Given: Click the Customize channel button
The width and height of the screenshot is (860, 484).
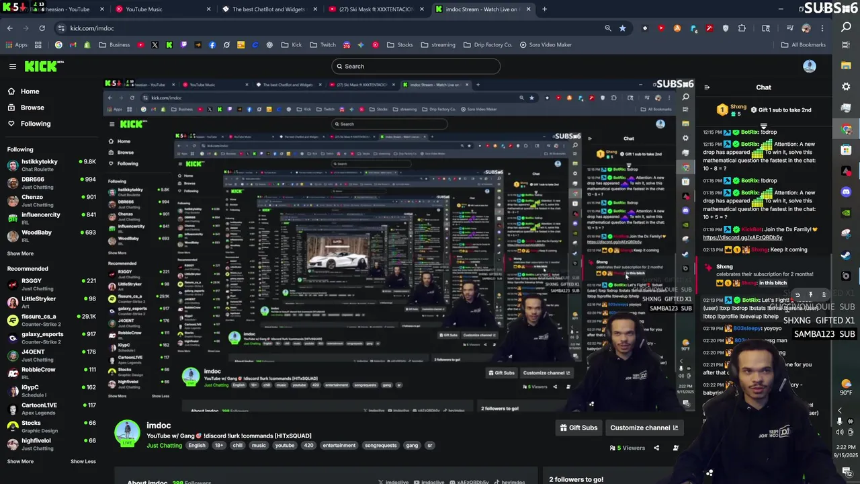Looking at the screenshot, I should [x=644, y=428].
